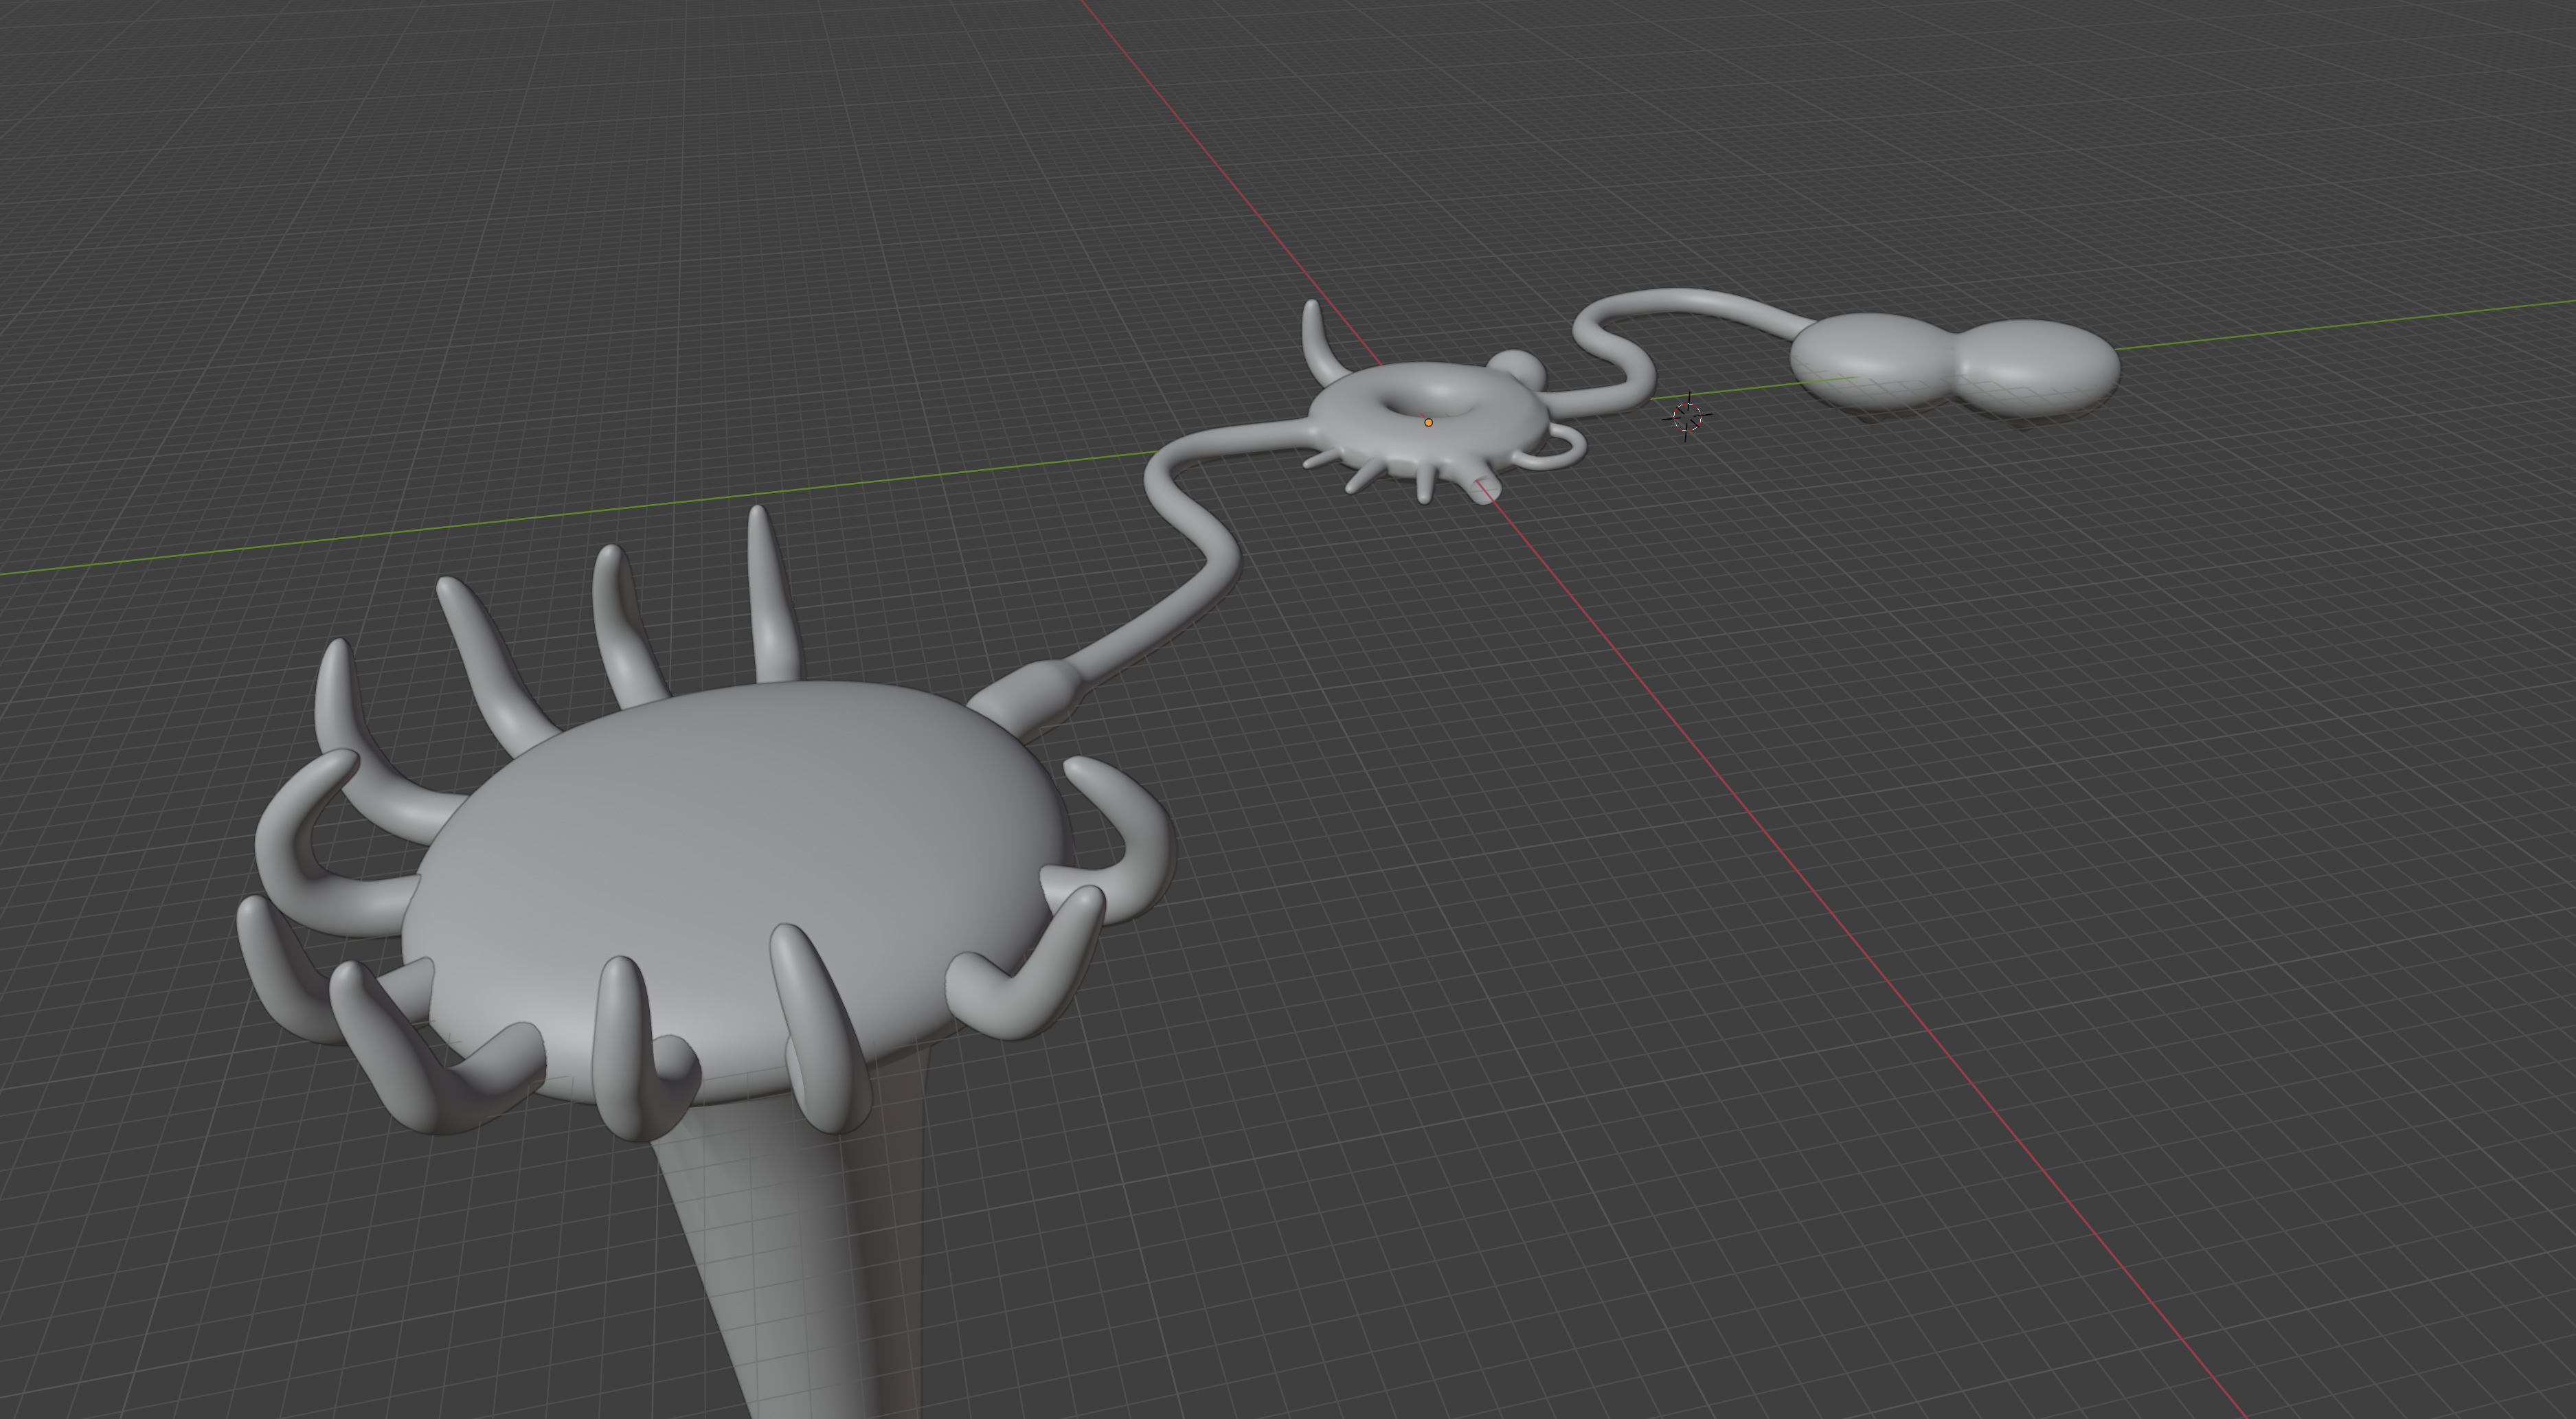Click the orange origin dot on the torus
The height and width of the screenshot is (1419, 2576).
coord(1428,422)
